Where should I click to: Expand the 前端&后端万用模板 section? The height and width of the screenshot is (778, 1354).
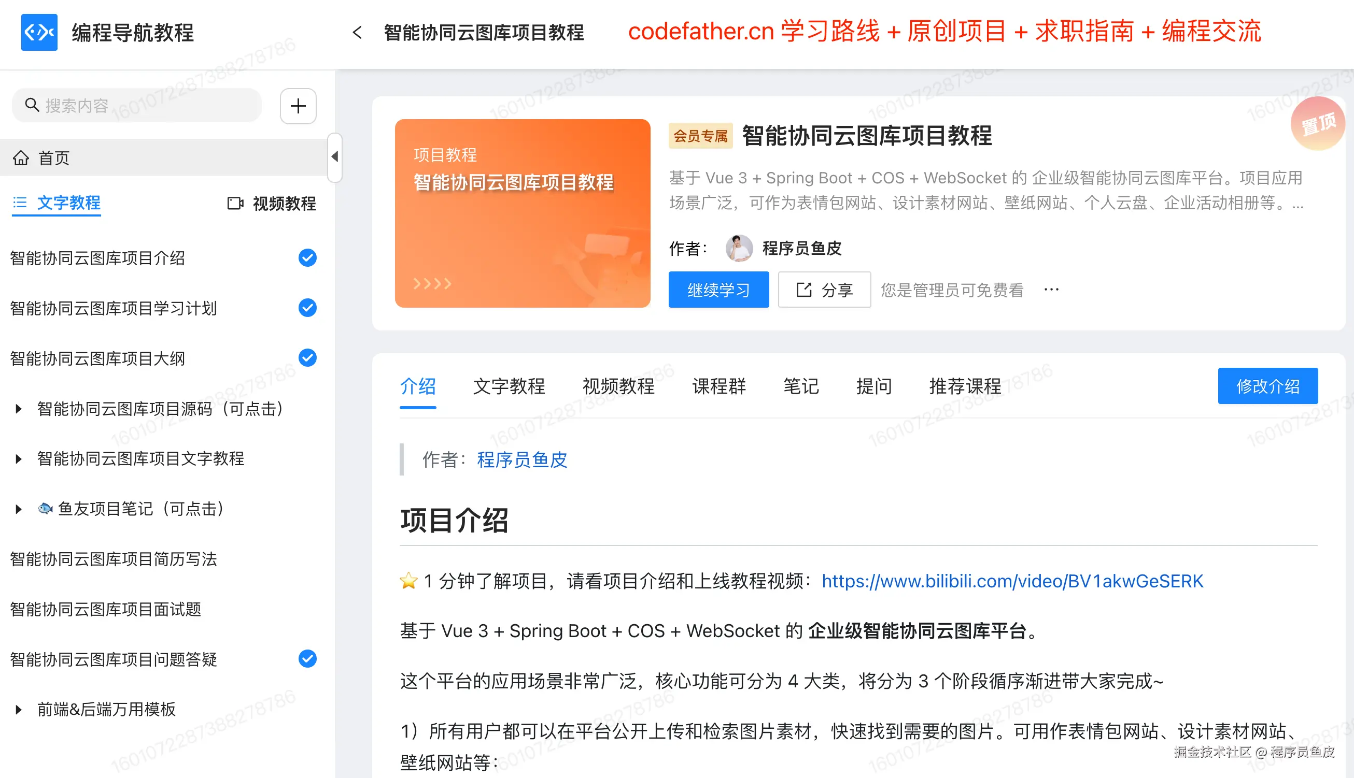(x=19, y=709)
